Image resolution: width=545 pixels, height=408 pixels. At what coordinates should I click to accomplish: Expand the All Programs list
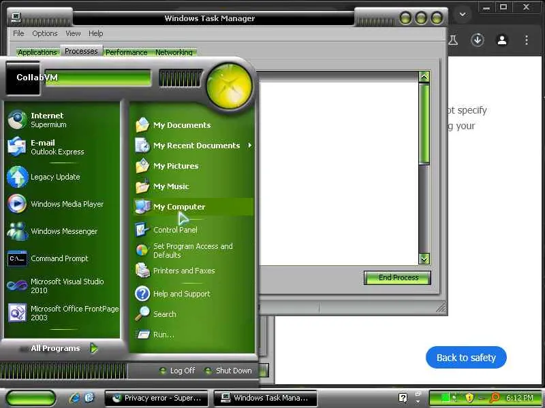(63, 348)
